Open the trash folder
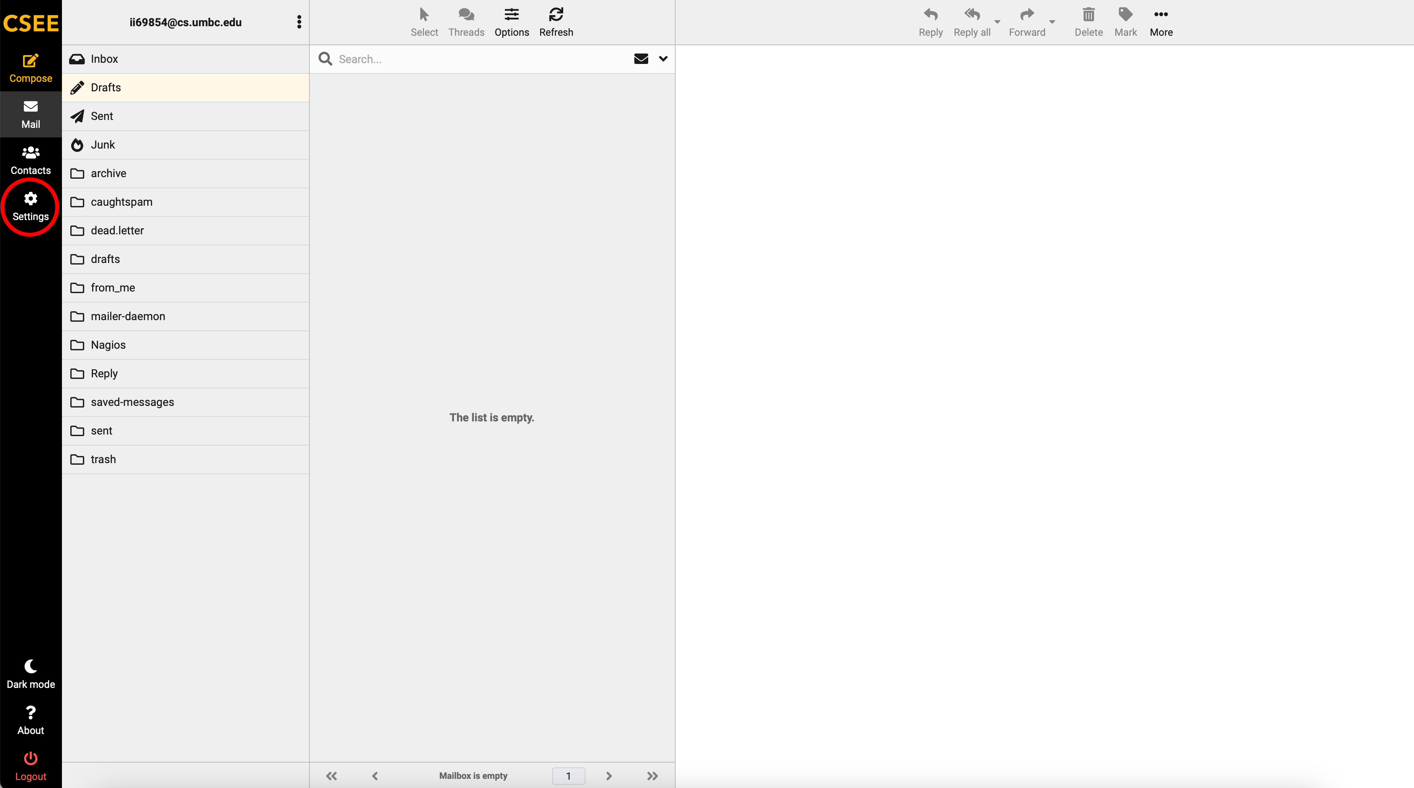Viewport: 1414px width, 788px height. pos(185,459)
